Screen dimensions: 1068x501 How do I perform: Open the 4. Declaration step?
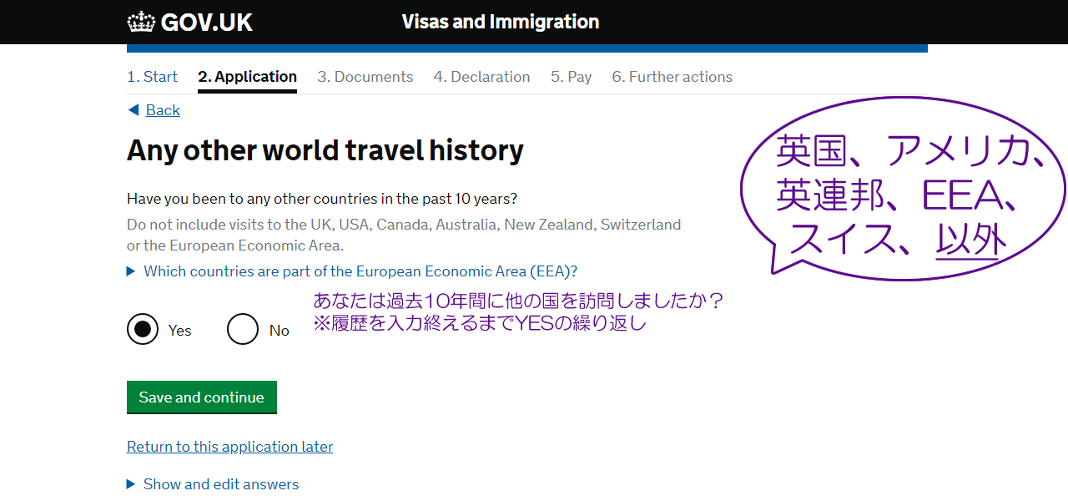pos(481,77)
